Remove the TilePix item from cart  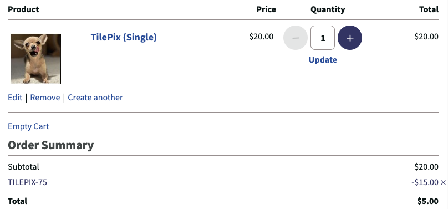pos(45,98)
